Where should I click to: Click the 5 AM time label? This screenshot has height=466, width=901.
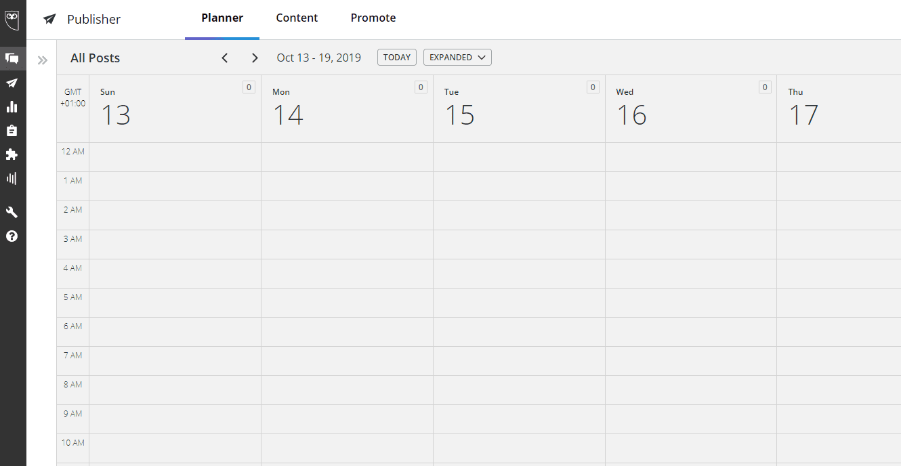point(73,297)
